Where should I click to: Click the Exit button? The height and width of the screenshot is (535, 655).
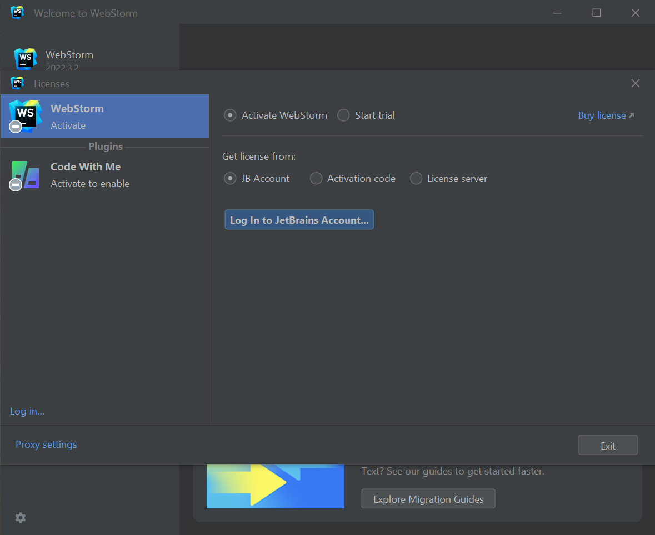pos(608,446)
